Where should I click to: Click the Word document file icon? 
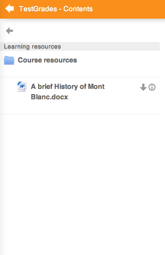pyautogui.click(x=22, y=87)
